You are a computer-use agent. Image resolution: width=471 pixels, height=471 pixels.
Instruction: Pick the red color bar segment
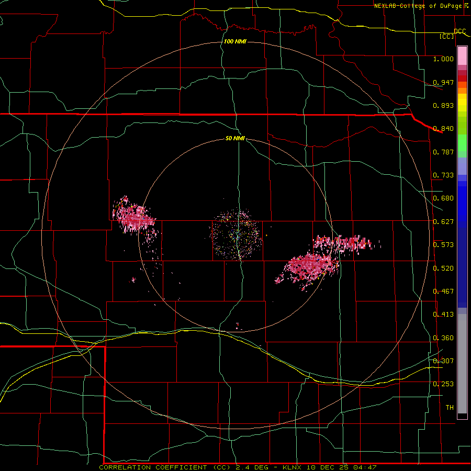click(x=462, y=78)
